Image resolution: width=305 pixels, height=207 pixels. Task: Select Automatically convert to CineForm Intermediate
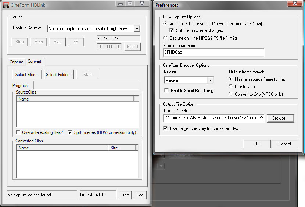[165, 23]
